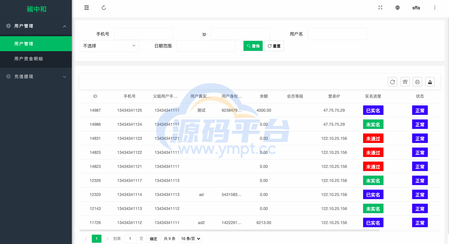
Task: Collapse the sidebar using the menu fold icon
Action: pos(86,8)
